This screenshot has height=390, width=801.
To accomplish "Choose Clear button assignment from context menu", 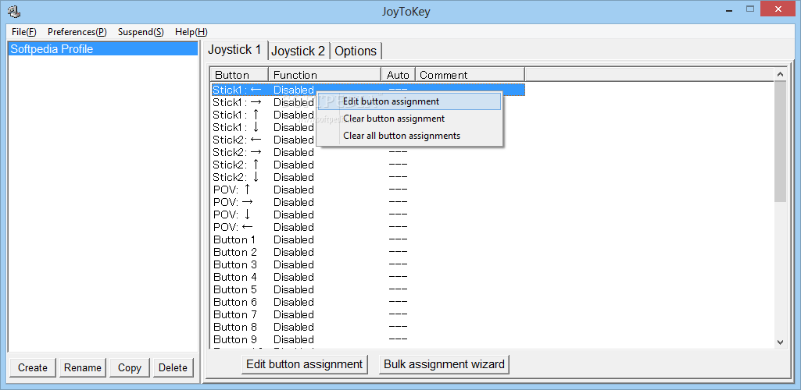I will pyautogui.click(x=394, y=119).
